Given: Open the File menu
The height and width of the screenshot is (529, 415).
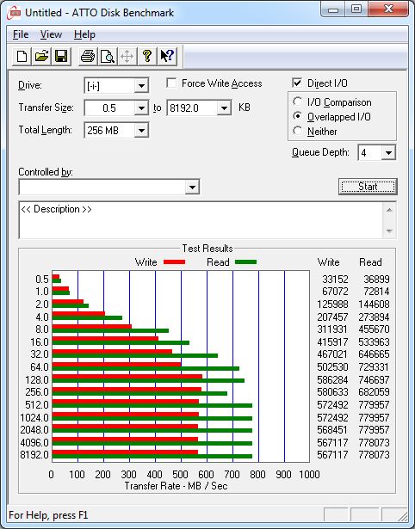Looking at the screenshot, I should (21, 34).
